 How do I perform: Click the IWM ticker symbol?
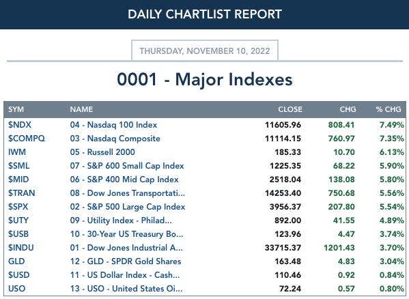[17, 152]
